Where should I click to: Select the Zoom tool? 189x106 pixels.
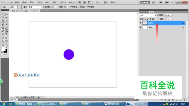(x=6, y=45)
